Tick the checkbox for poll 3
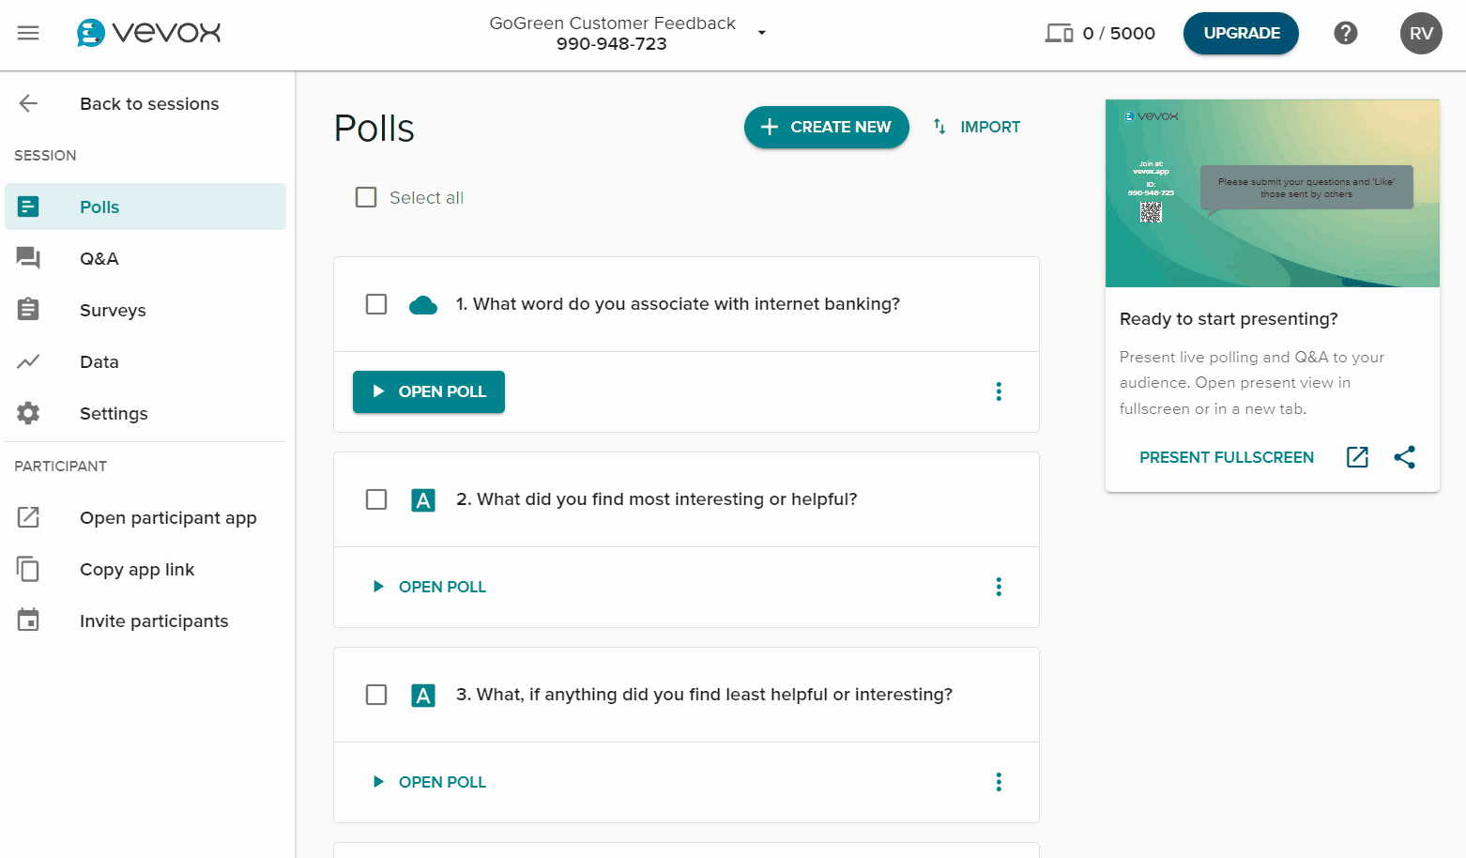The image size is (1466, 858). point(376,695)
